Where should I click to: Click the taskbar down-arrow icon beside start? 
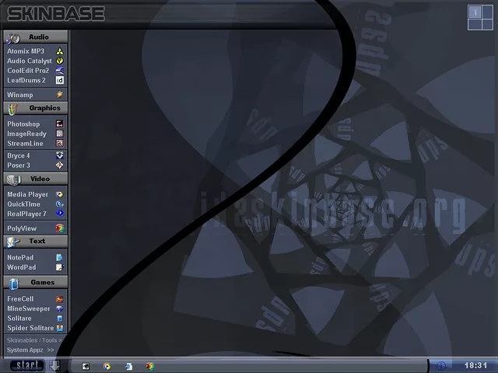click(54, 366)
